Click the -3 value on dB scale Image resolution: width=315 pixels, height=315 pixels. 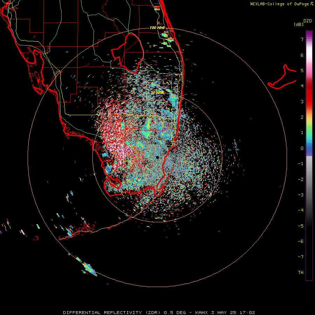coord(301,195)
